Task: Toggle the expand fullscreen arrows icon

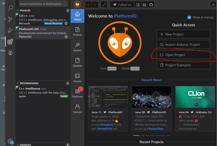Action: click(x=104, y=5)
